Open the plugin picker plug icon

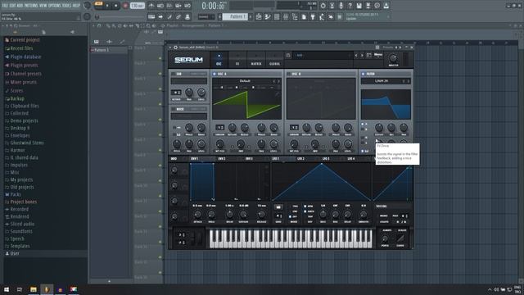tap(313, 16)
